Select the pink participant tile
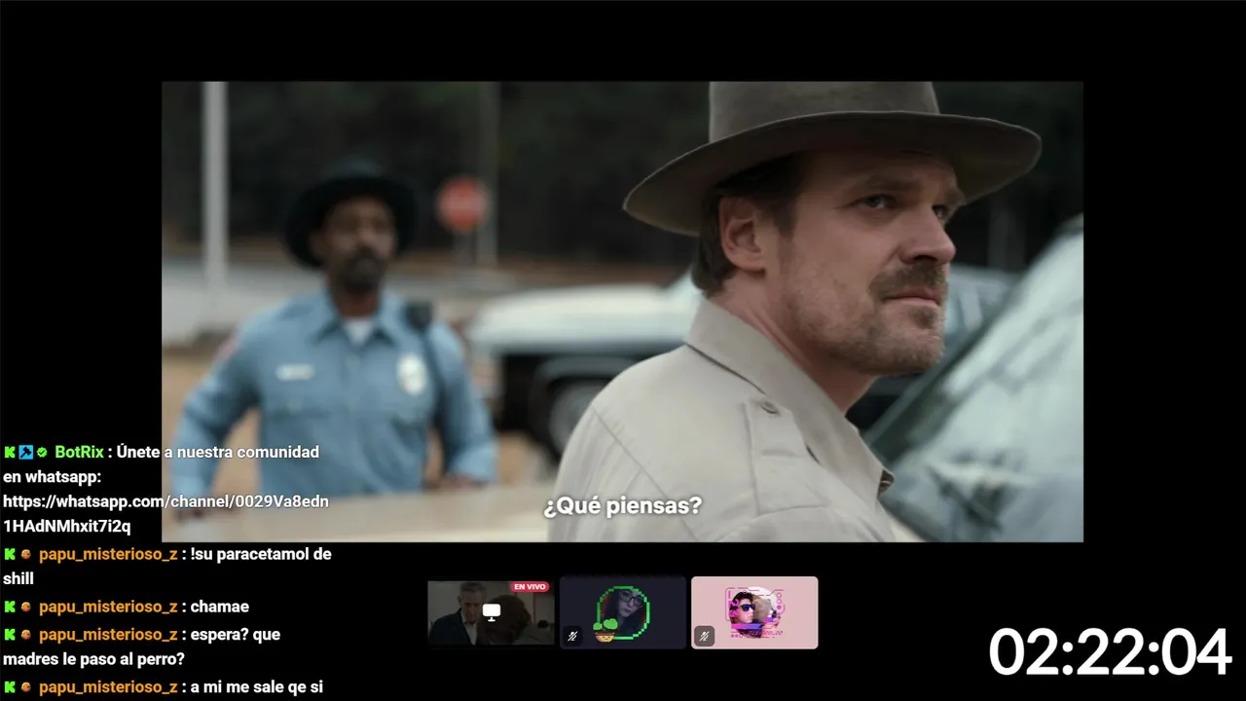 (x=754, y=612)
